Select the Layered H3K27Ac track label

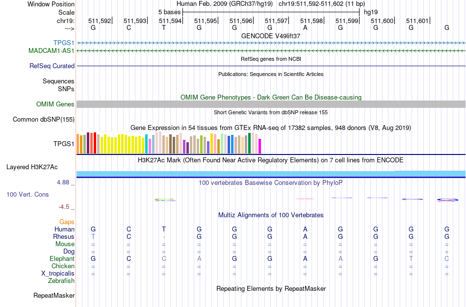coord(32,167)
